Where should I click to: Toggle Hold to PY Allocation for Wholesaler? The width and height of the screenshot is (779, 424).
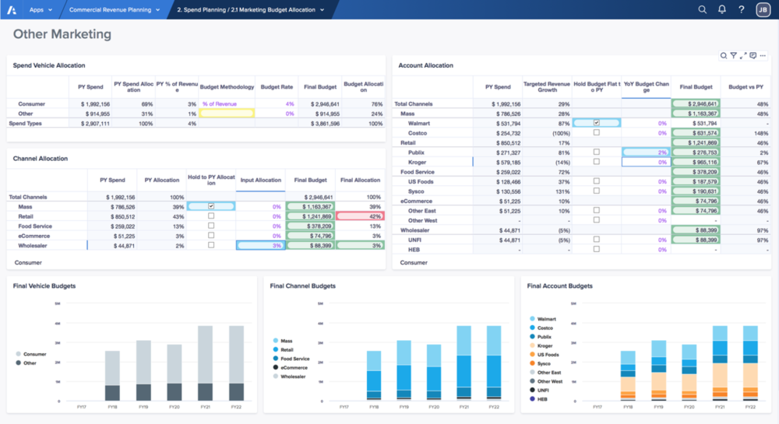[x=211, y=245]
